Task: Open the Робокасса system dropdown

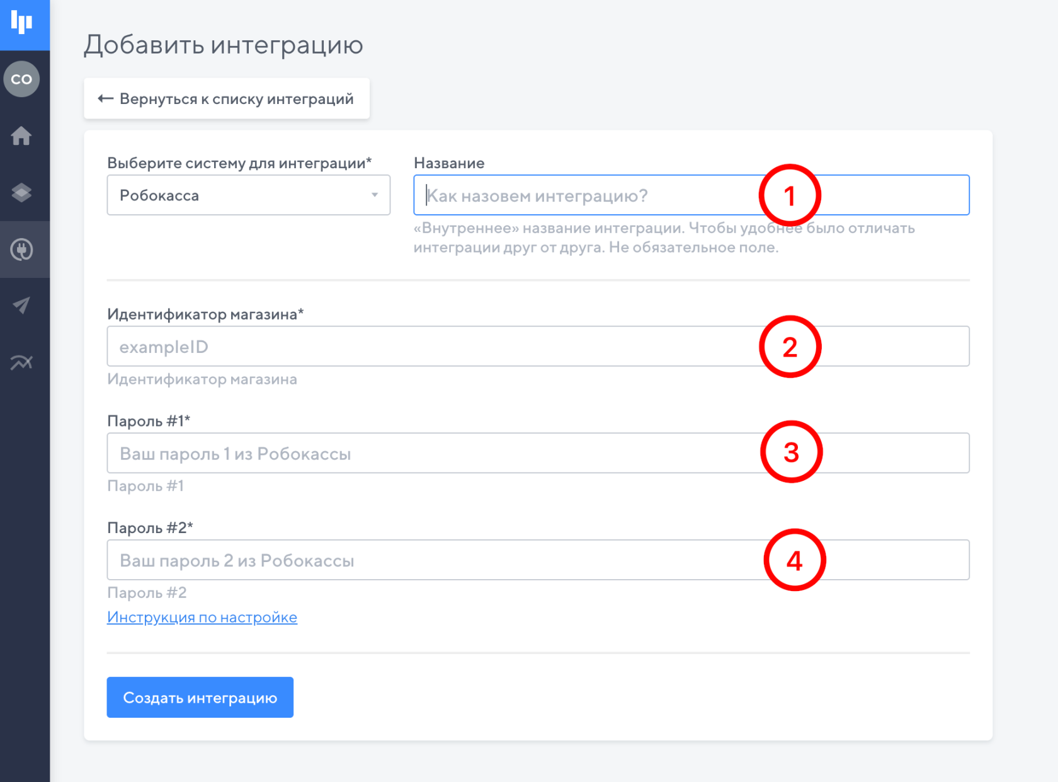Action: [x=239, y=195]
